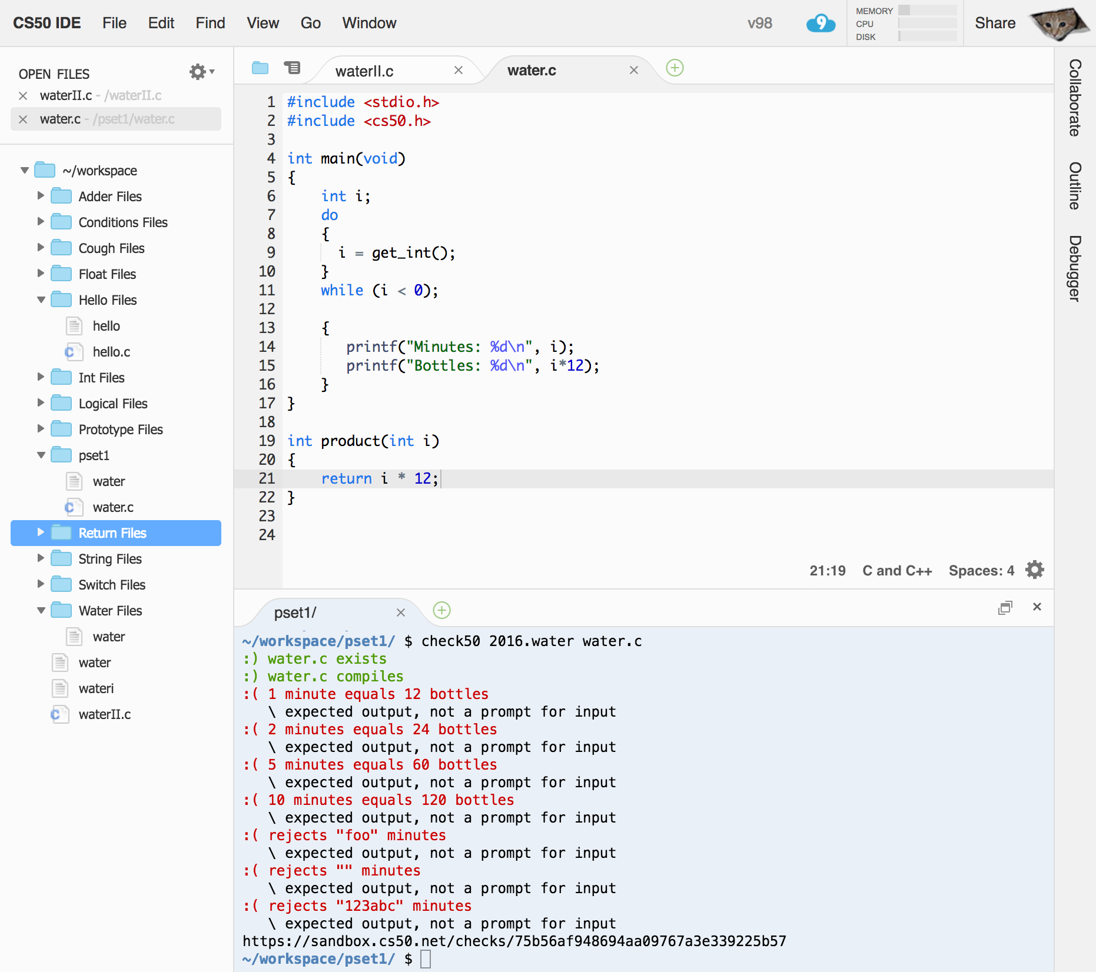Open the Find menu
Viewport: 1096px width, 972px height.
click(x=210, y=23)
